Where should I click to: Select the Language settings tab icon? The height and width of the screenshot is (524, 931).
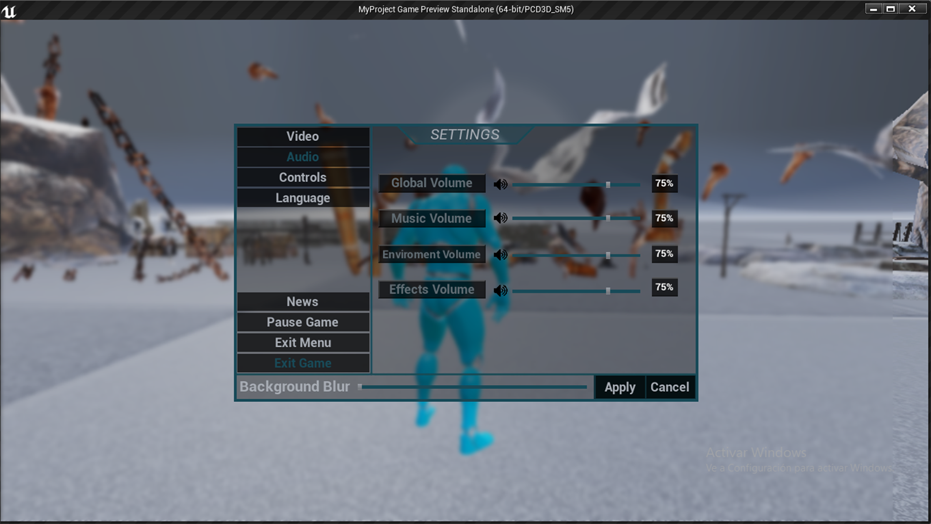pyautogui.click(x=303, y=197)
